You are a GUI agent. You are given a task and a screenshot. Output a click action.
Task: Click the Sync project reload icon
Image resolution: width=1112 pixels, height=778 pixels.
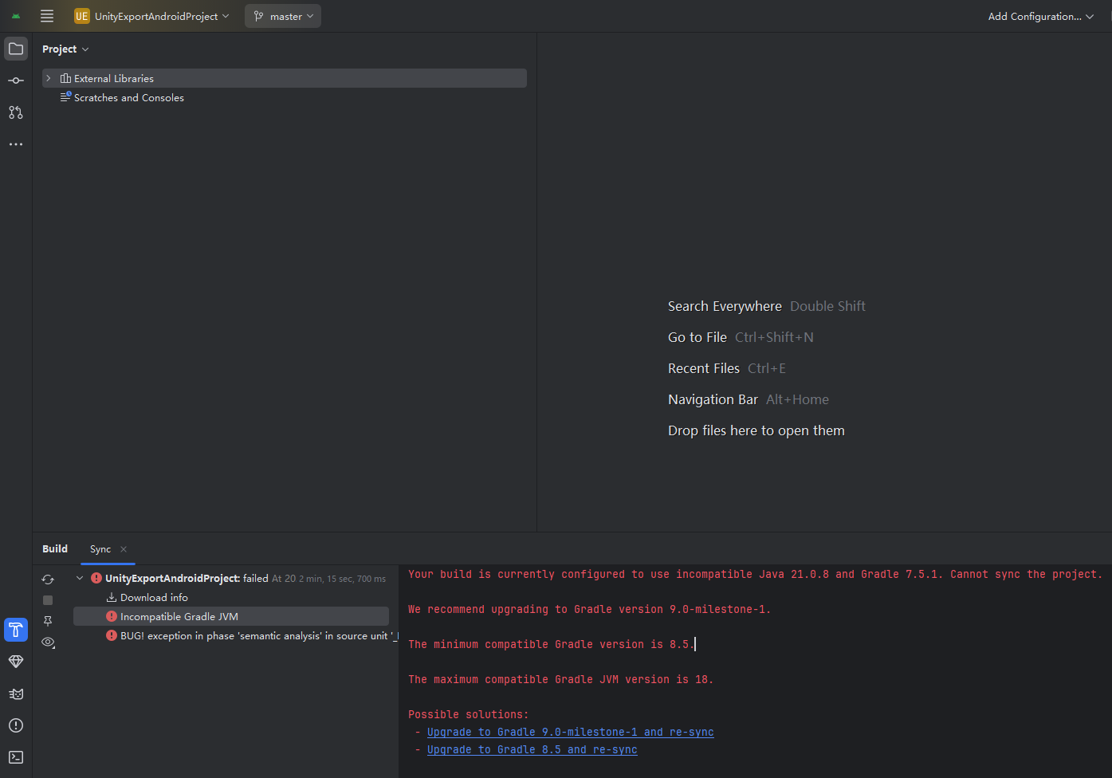coord(48,580)
